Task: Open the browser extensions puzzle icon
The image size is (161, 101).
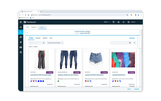Action: (x=131, y=15)
